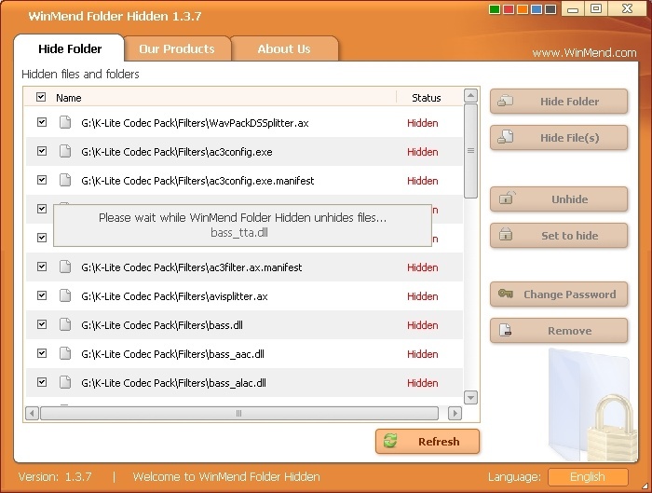Viewport: 652px width, 493px height.
Task: Click the key icon on Change Password
Action: (x=506, y=294)
